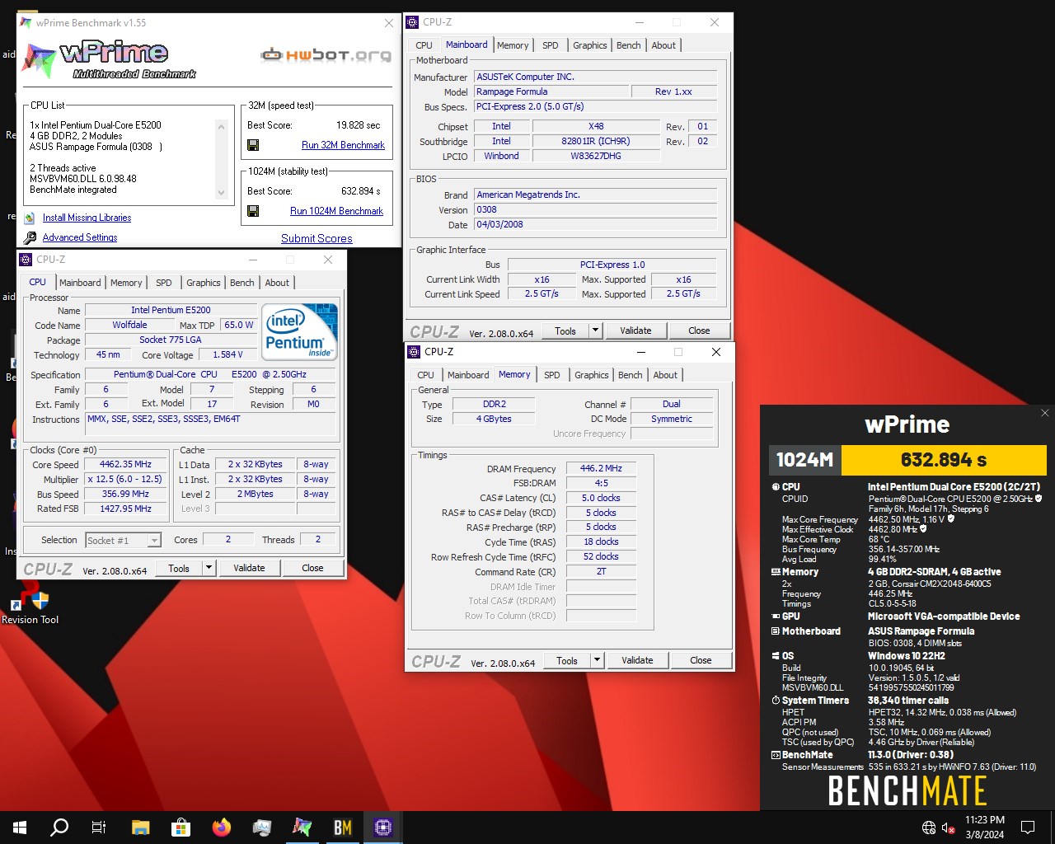Switch to Bench tab in CPU window
1055x844 pixels.
point(242,283)
